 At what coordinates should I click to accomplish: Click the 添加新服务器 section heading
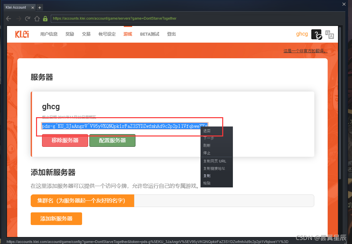(53, 172)
